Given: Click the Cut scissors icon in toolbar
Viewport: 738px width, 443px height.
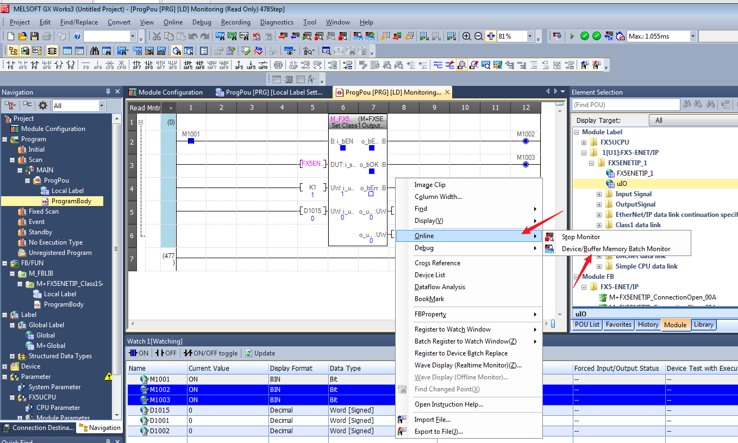Looking at the screenshot, I should [x=157, y=36].
